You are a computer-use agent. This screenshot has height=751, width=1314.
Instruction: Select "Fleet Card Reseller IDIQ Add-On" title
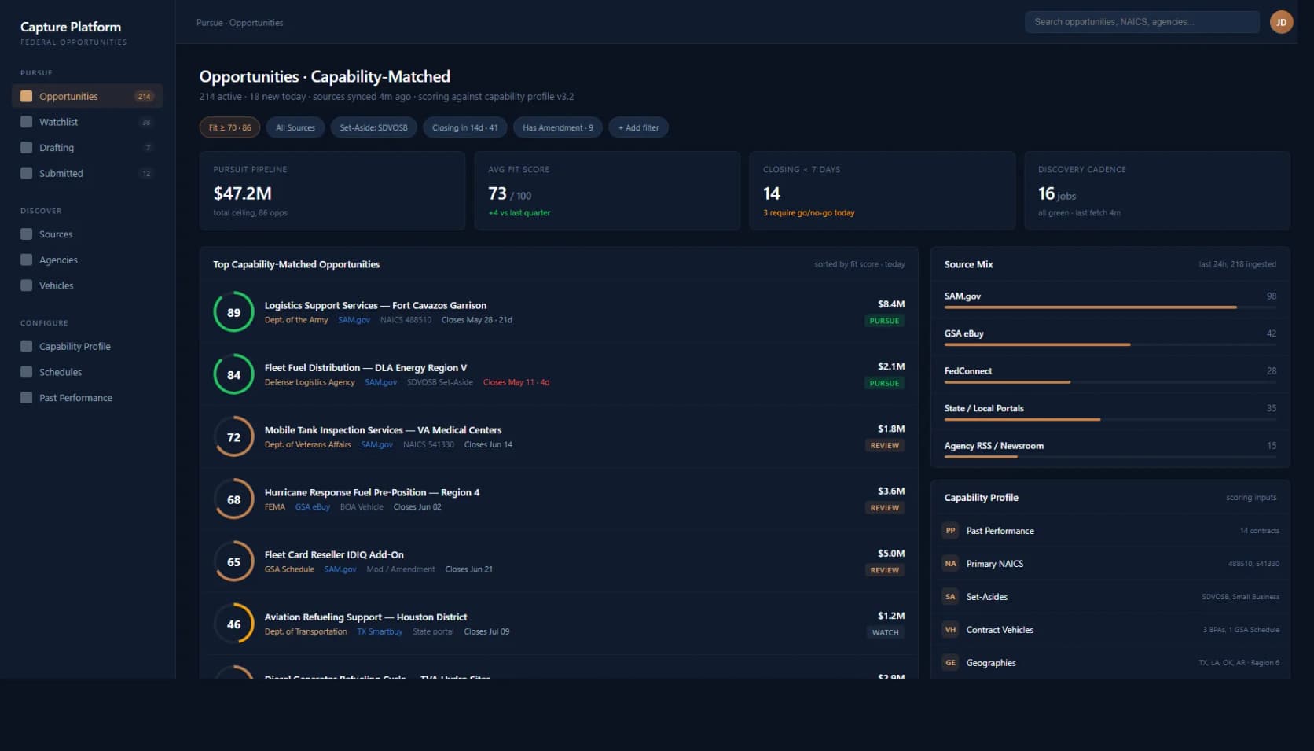click(334, 554)
